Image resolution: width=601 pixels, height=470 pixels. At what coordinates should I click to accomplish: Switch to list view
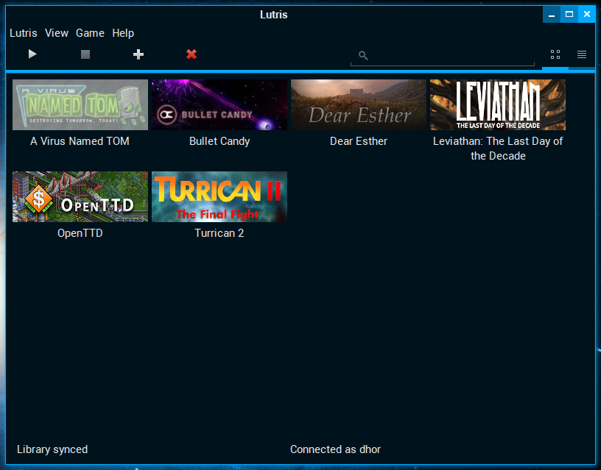pyautogui.click(x=582, y=54)
